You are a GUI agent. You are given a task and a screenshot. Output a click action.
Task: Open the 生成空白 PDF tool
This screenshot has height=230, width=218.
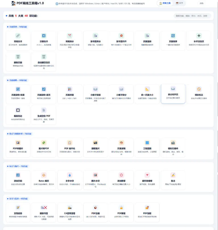click(x=44, y=115)
